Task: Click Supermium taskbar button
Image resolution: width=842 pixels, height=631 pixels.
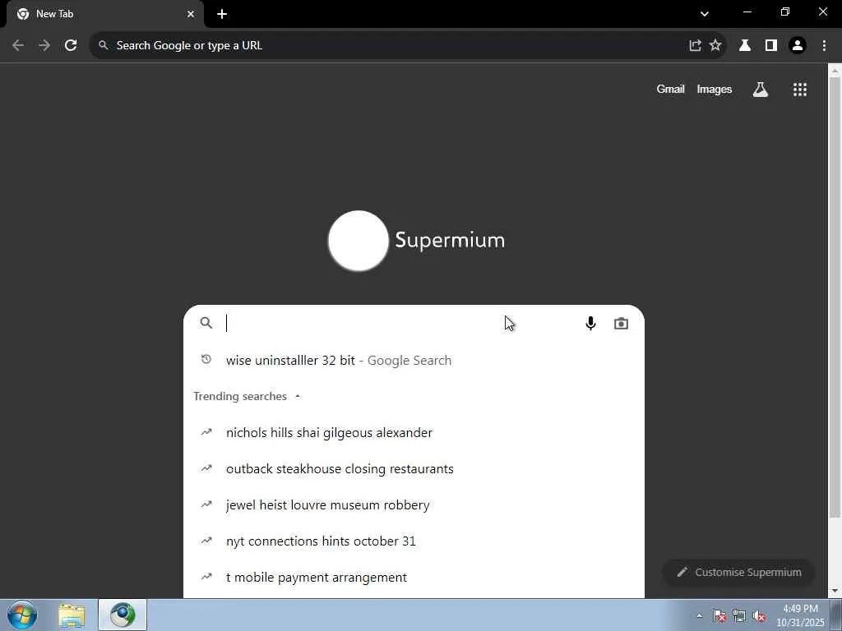Action: (123, 615)
